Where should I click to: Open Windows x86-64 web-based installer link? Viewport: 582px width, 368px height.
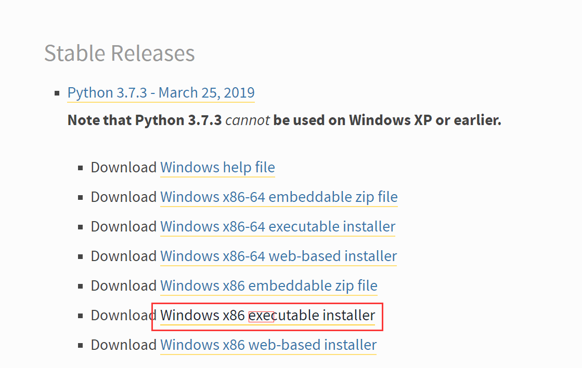(278, 256)
